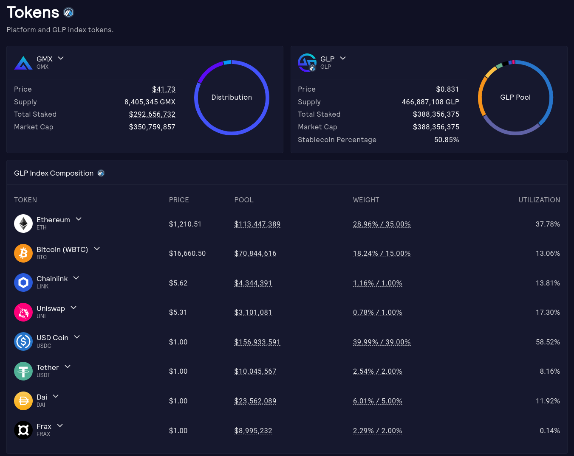
Task: Click the Dai token icon
Action: click(23, 401)
